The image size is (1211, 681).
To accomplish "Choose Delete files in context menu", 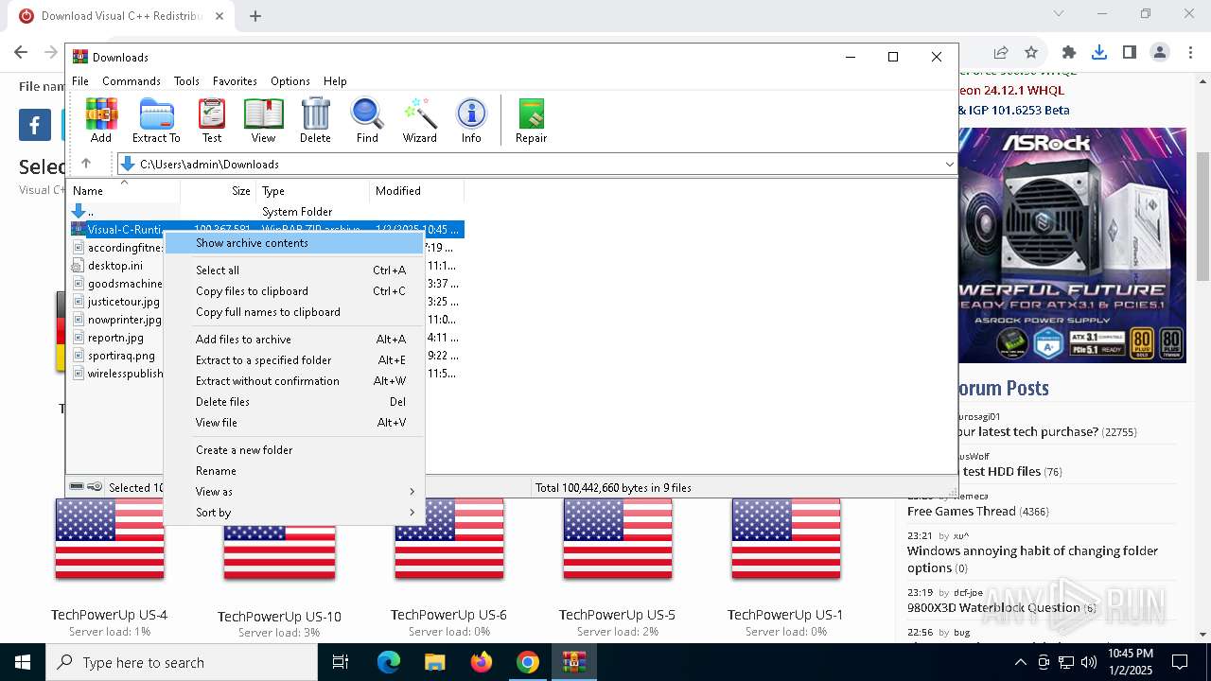I will [294, 402].
